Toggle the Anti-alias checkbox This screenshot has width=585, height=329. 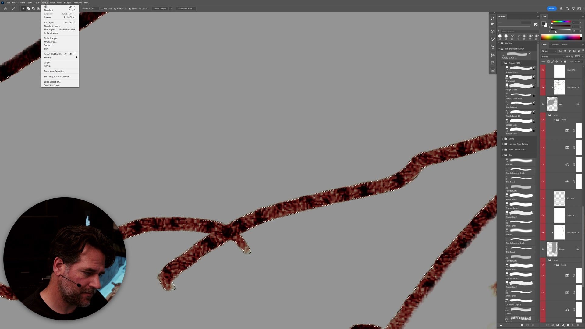coord(102,9)
